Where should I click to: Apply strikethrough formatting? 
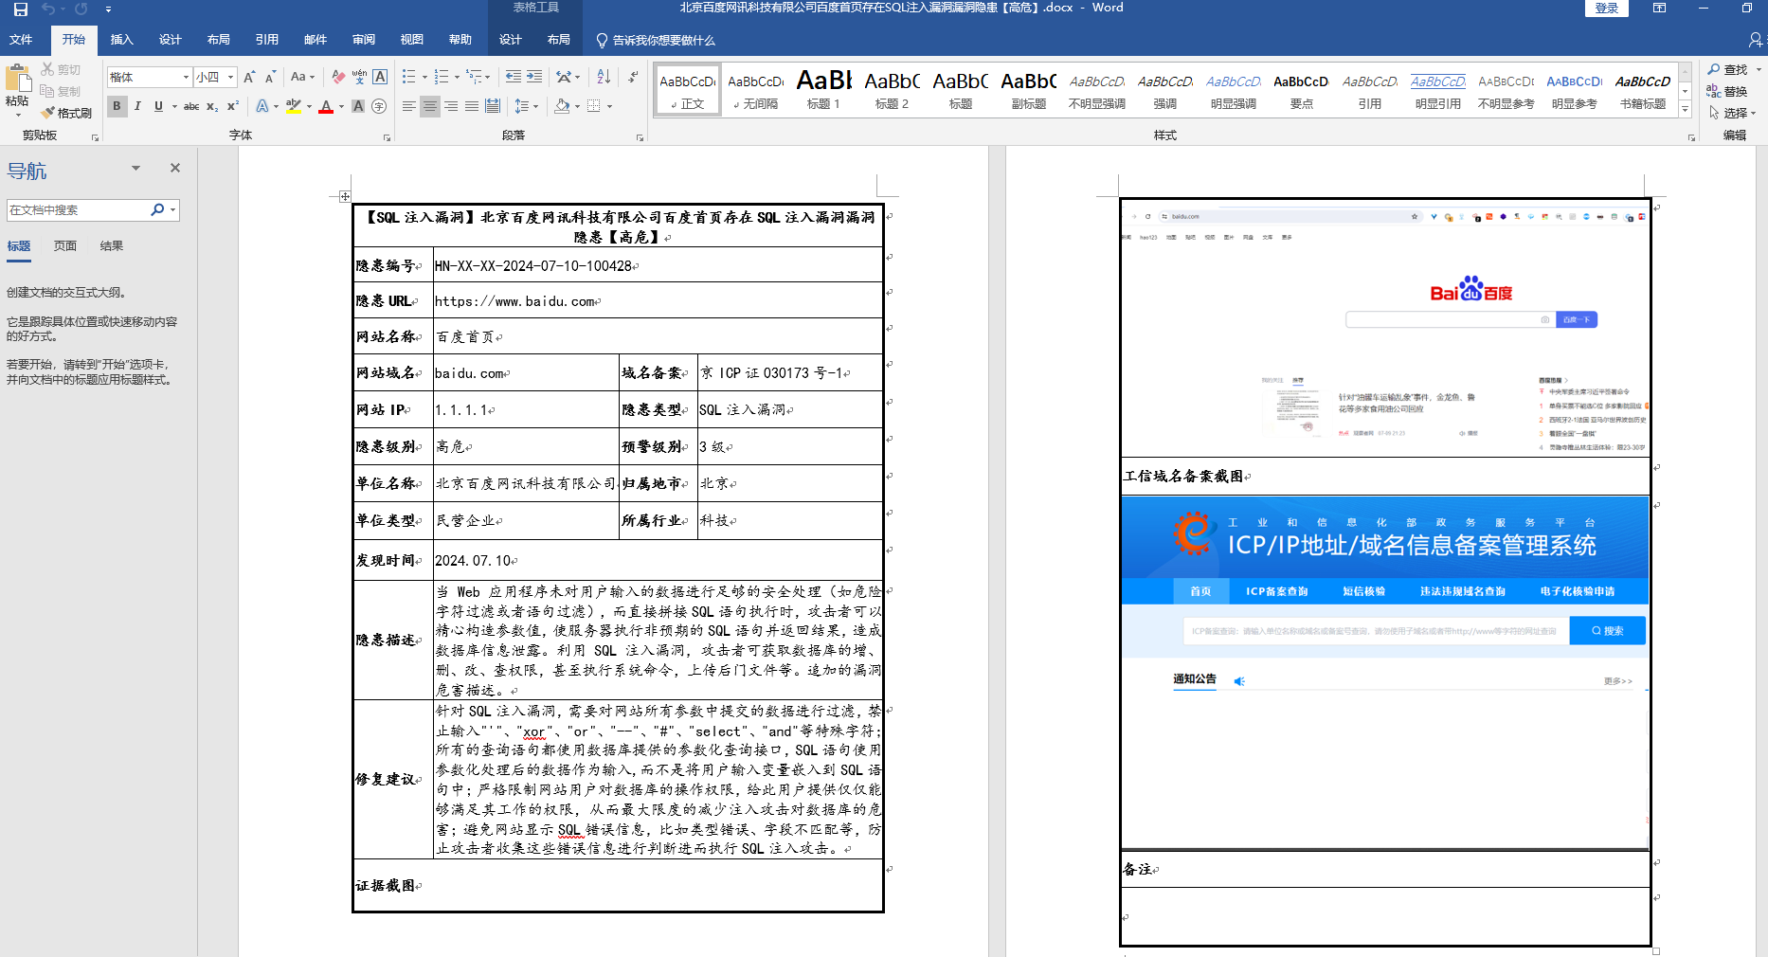click(x=191, y=106)
